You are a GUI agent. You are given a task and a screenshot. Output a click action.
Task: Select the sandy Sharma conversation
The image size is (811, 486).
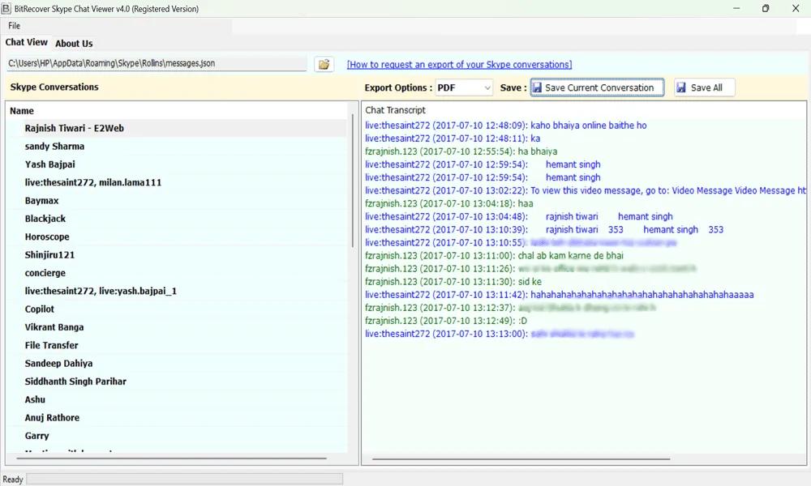pyautogui.click(x=54, y=147)
